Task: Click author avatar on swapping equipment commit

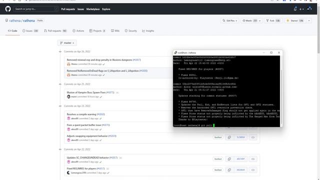Action: point(68,140)
